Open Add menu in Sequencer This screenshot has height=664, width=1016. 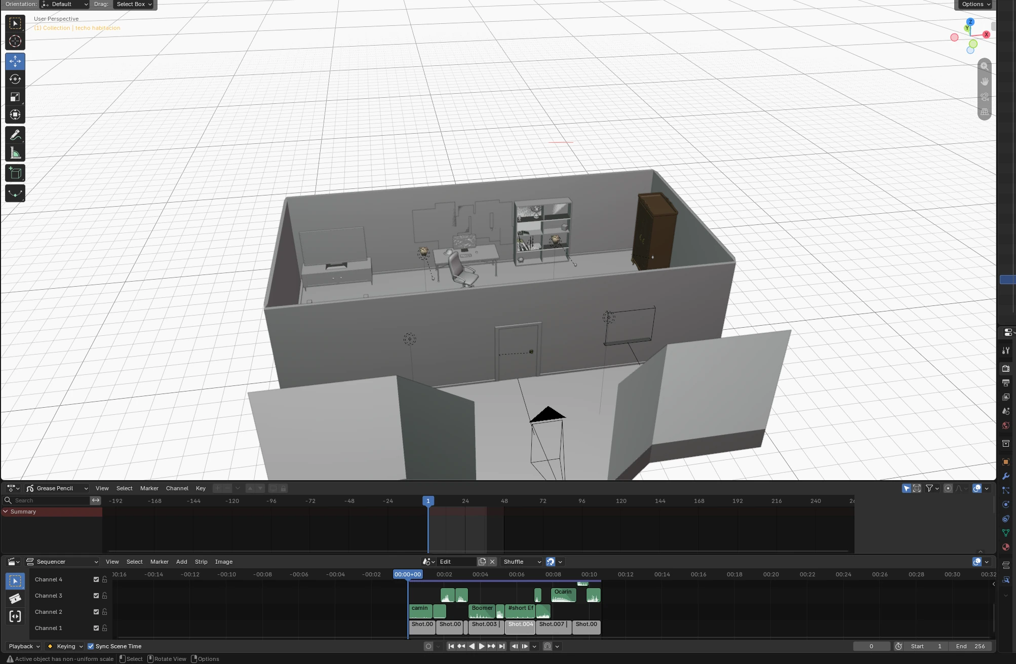click(181, 562)
